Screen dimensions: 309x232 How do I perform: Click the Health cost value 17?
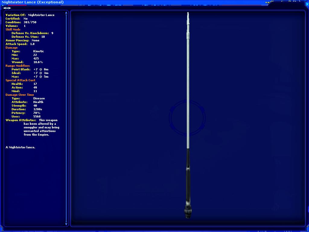click(x=35, y=84)
